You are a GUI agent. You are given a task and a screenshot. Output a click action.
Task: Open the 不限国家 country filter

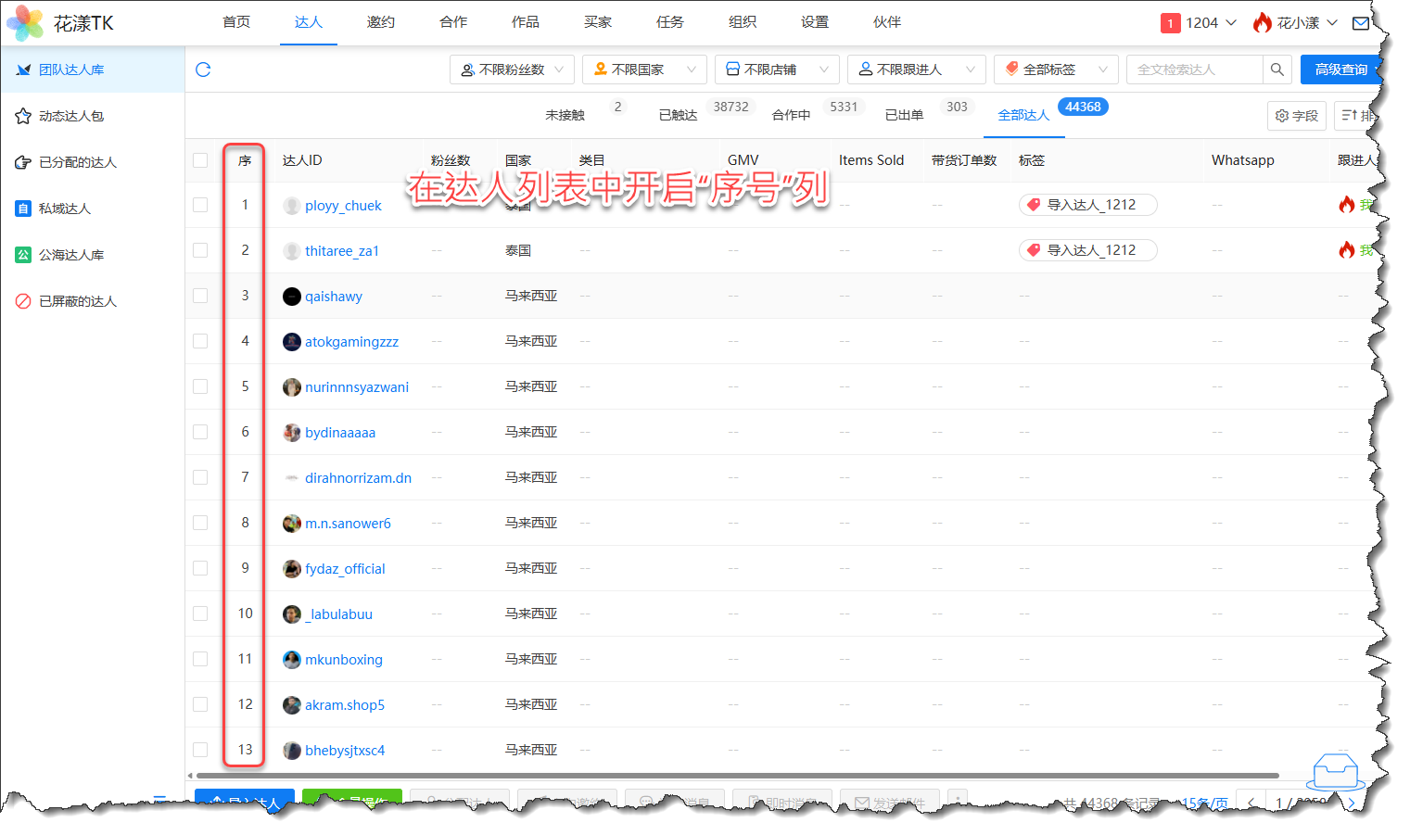[644, 70]
